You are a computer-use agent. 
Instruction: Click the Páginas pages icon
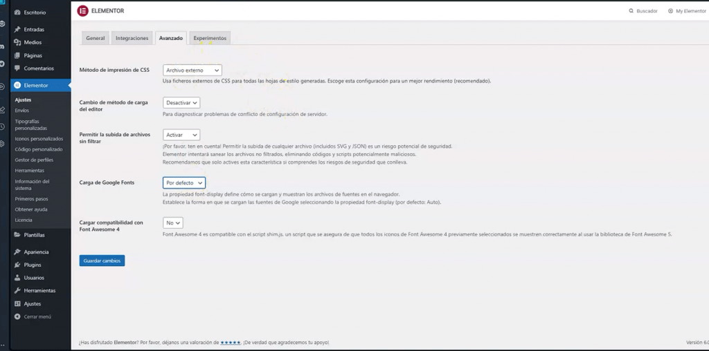click(17, 55)
